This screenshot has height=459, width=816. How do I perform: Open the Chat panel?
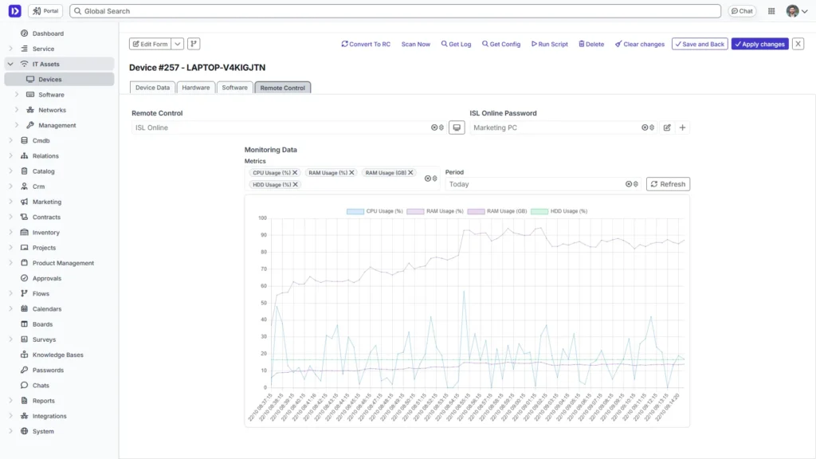[742, 10]
